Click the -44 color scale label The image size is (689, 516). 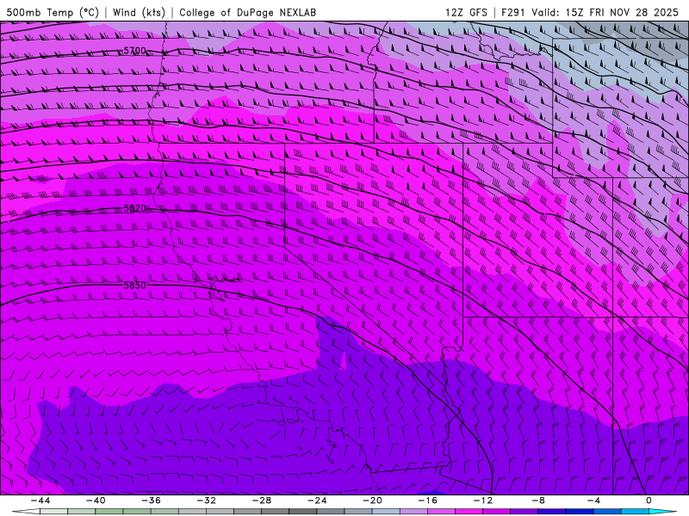coord(40,501)
